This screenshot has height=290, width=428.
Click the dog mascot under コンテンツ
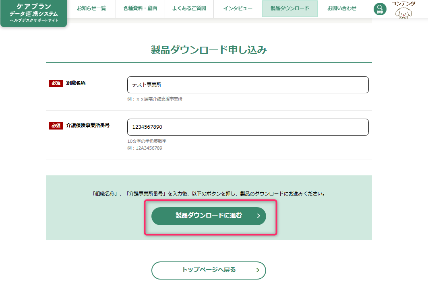403,14
